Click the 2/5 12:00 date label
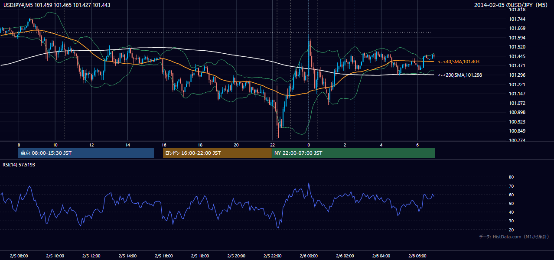The width and height of the screenshot is (554, 260). (91, 256)
